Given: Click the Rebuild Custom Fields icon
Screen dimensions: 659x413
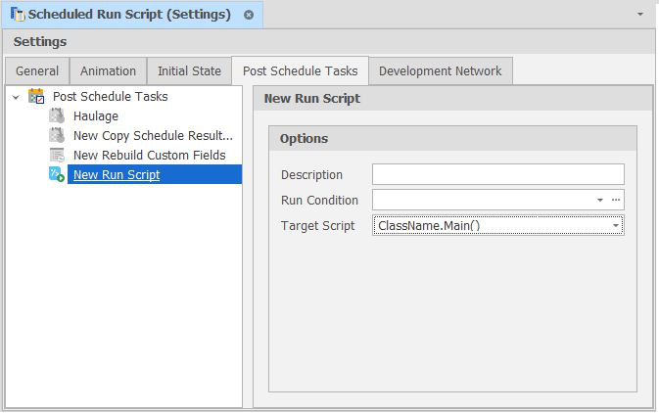Looking at the screenshot, I should (57, 156).
